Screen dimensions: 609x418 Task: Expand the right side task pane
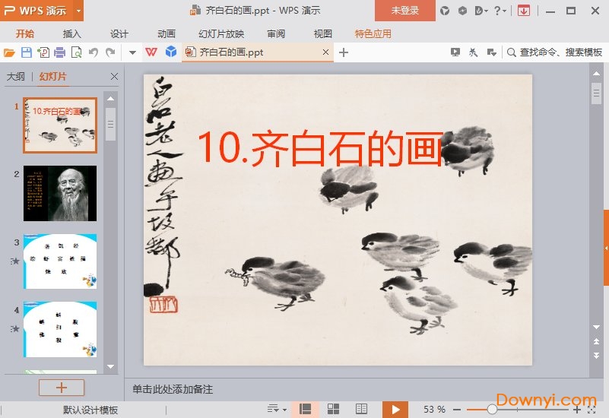coord(606,248)
